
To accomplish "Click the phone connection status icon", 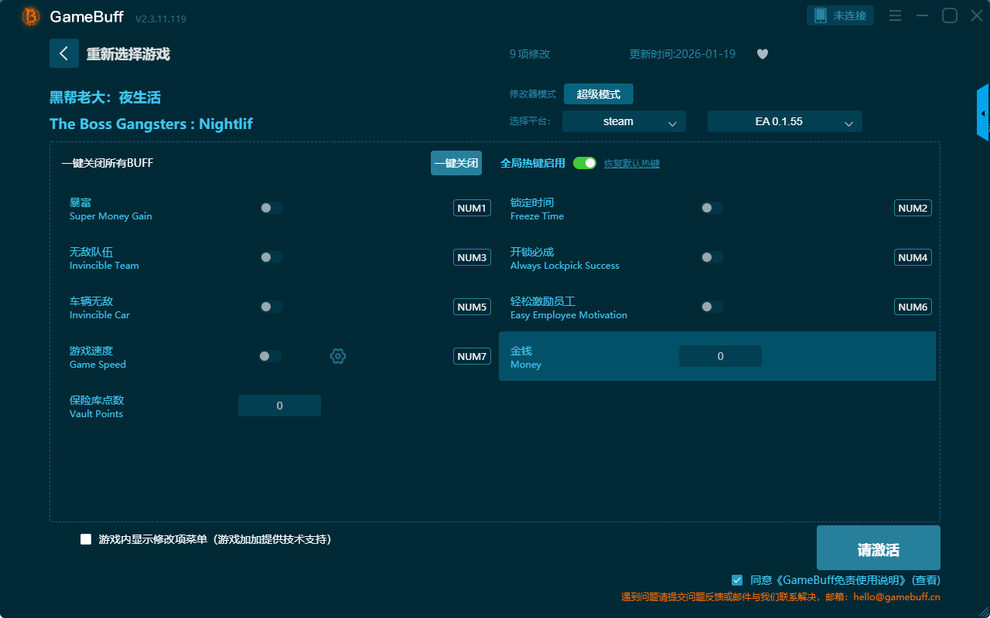I will pyautogui.click(x=821, y=15).
